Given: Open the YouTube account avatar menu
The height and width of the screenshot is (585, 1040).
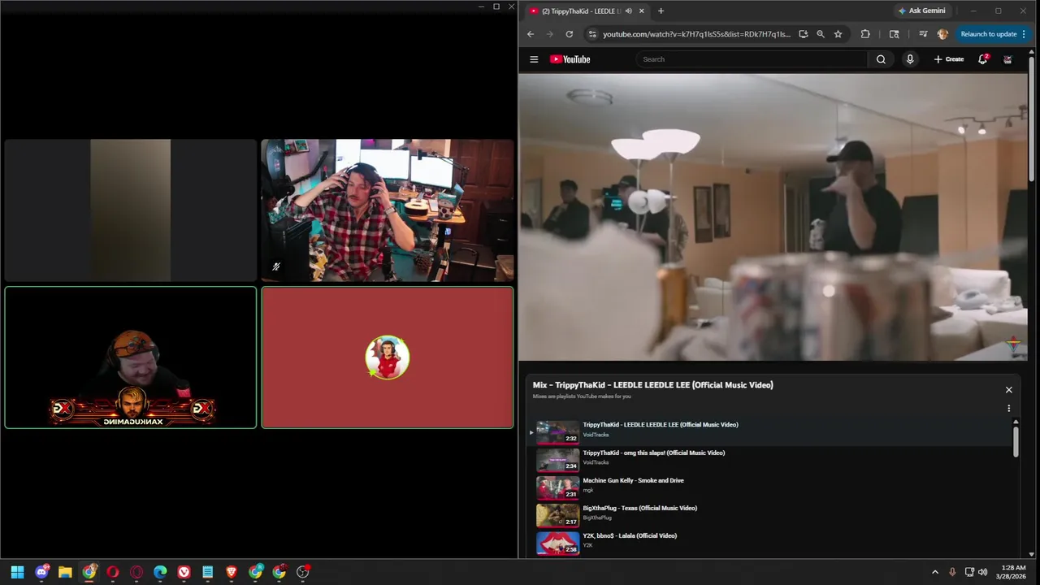Looking at the screenshot, I should tap(1007, 59).
